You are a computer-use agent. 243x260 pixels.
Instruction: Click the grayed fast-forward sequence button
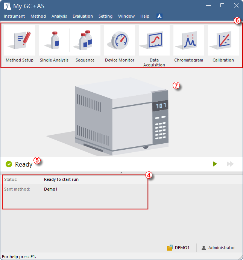[230, 164]
